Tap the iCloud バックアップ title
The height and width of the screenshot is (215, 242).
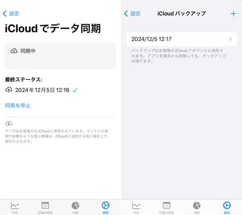coord(181,14)
